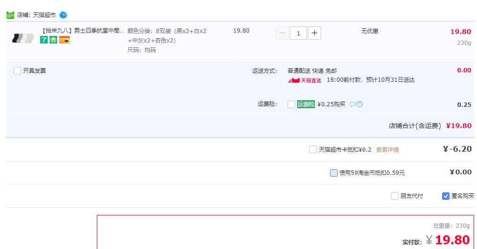Tick the 运费险 freight insurance checkbox
The width and height of the screenshot is (477, 249).
(x=291, y=104)
